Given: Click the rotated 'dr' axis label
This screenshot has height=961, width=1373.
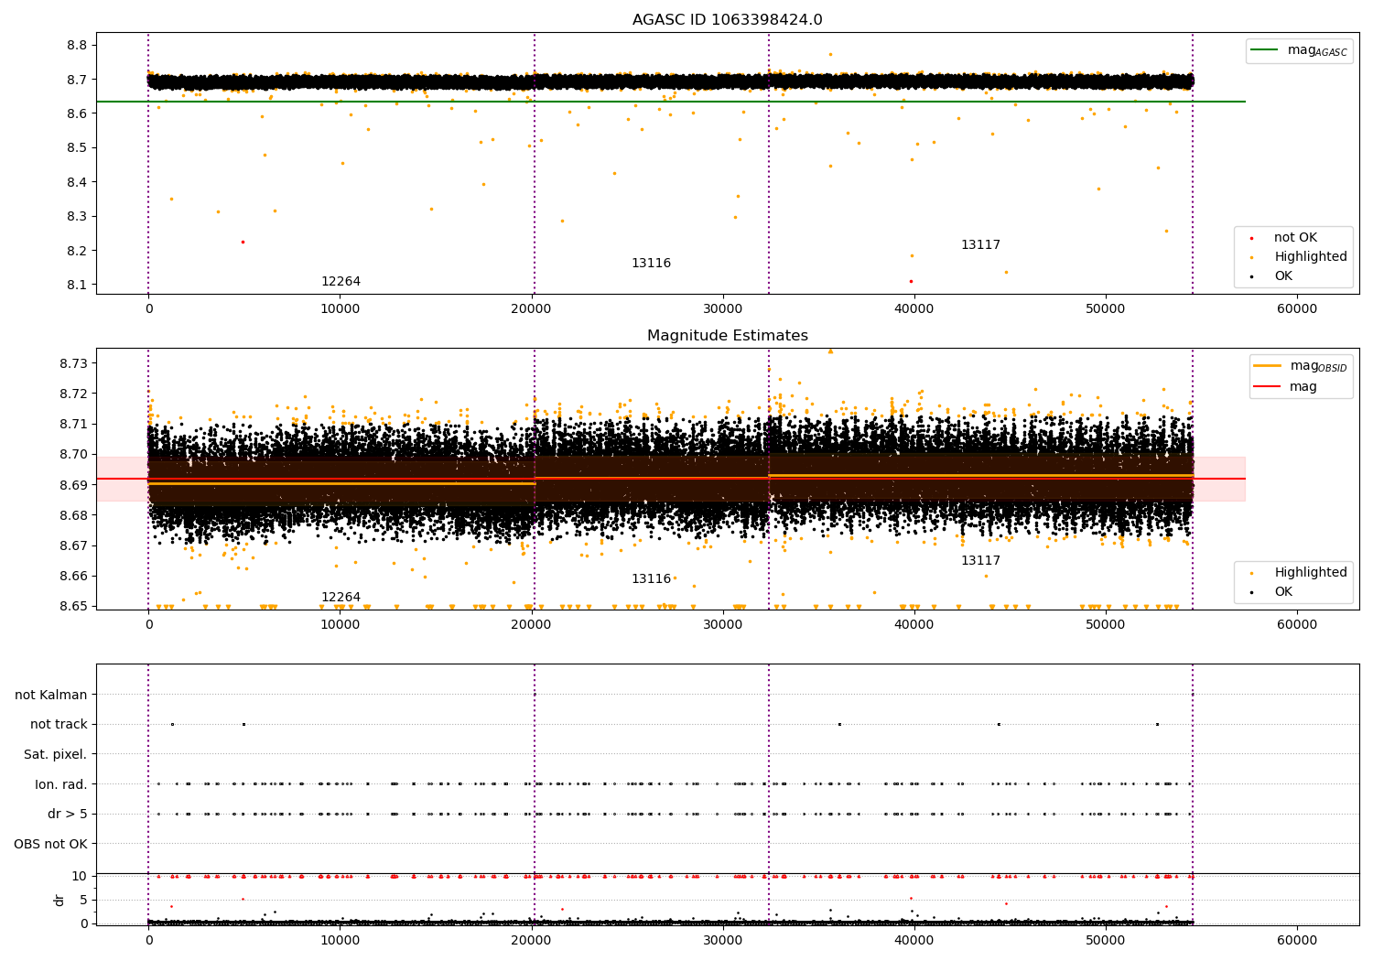Looking at the screenshot, I should (59, 900).
